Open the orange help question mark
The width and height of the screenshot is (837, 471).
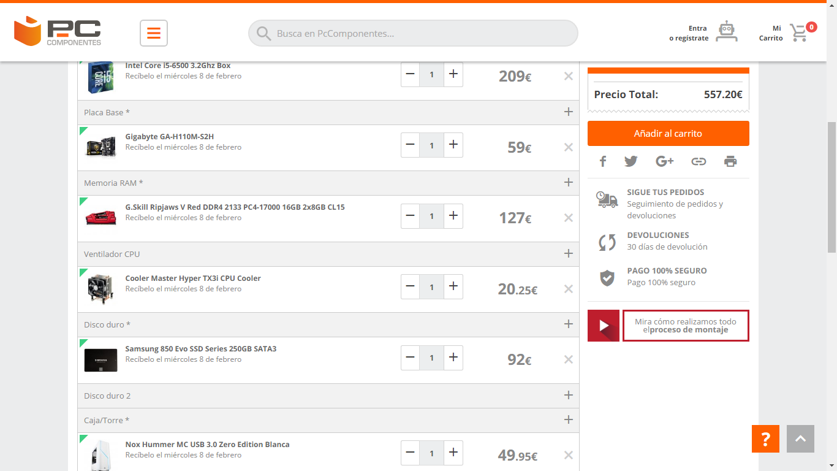coord(765,439)
